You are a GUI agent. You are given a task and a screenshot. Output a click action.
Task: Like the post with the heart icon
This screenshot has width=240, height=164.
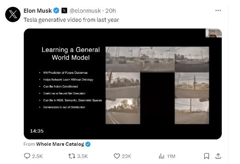[117, 156]
